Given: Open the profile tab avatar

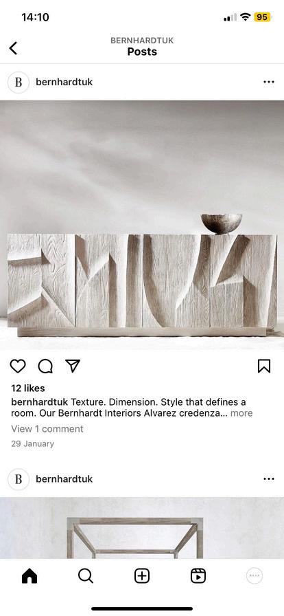Looking at the screenshot, I should point(255,576).
